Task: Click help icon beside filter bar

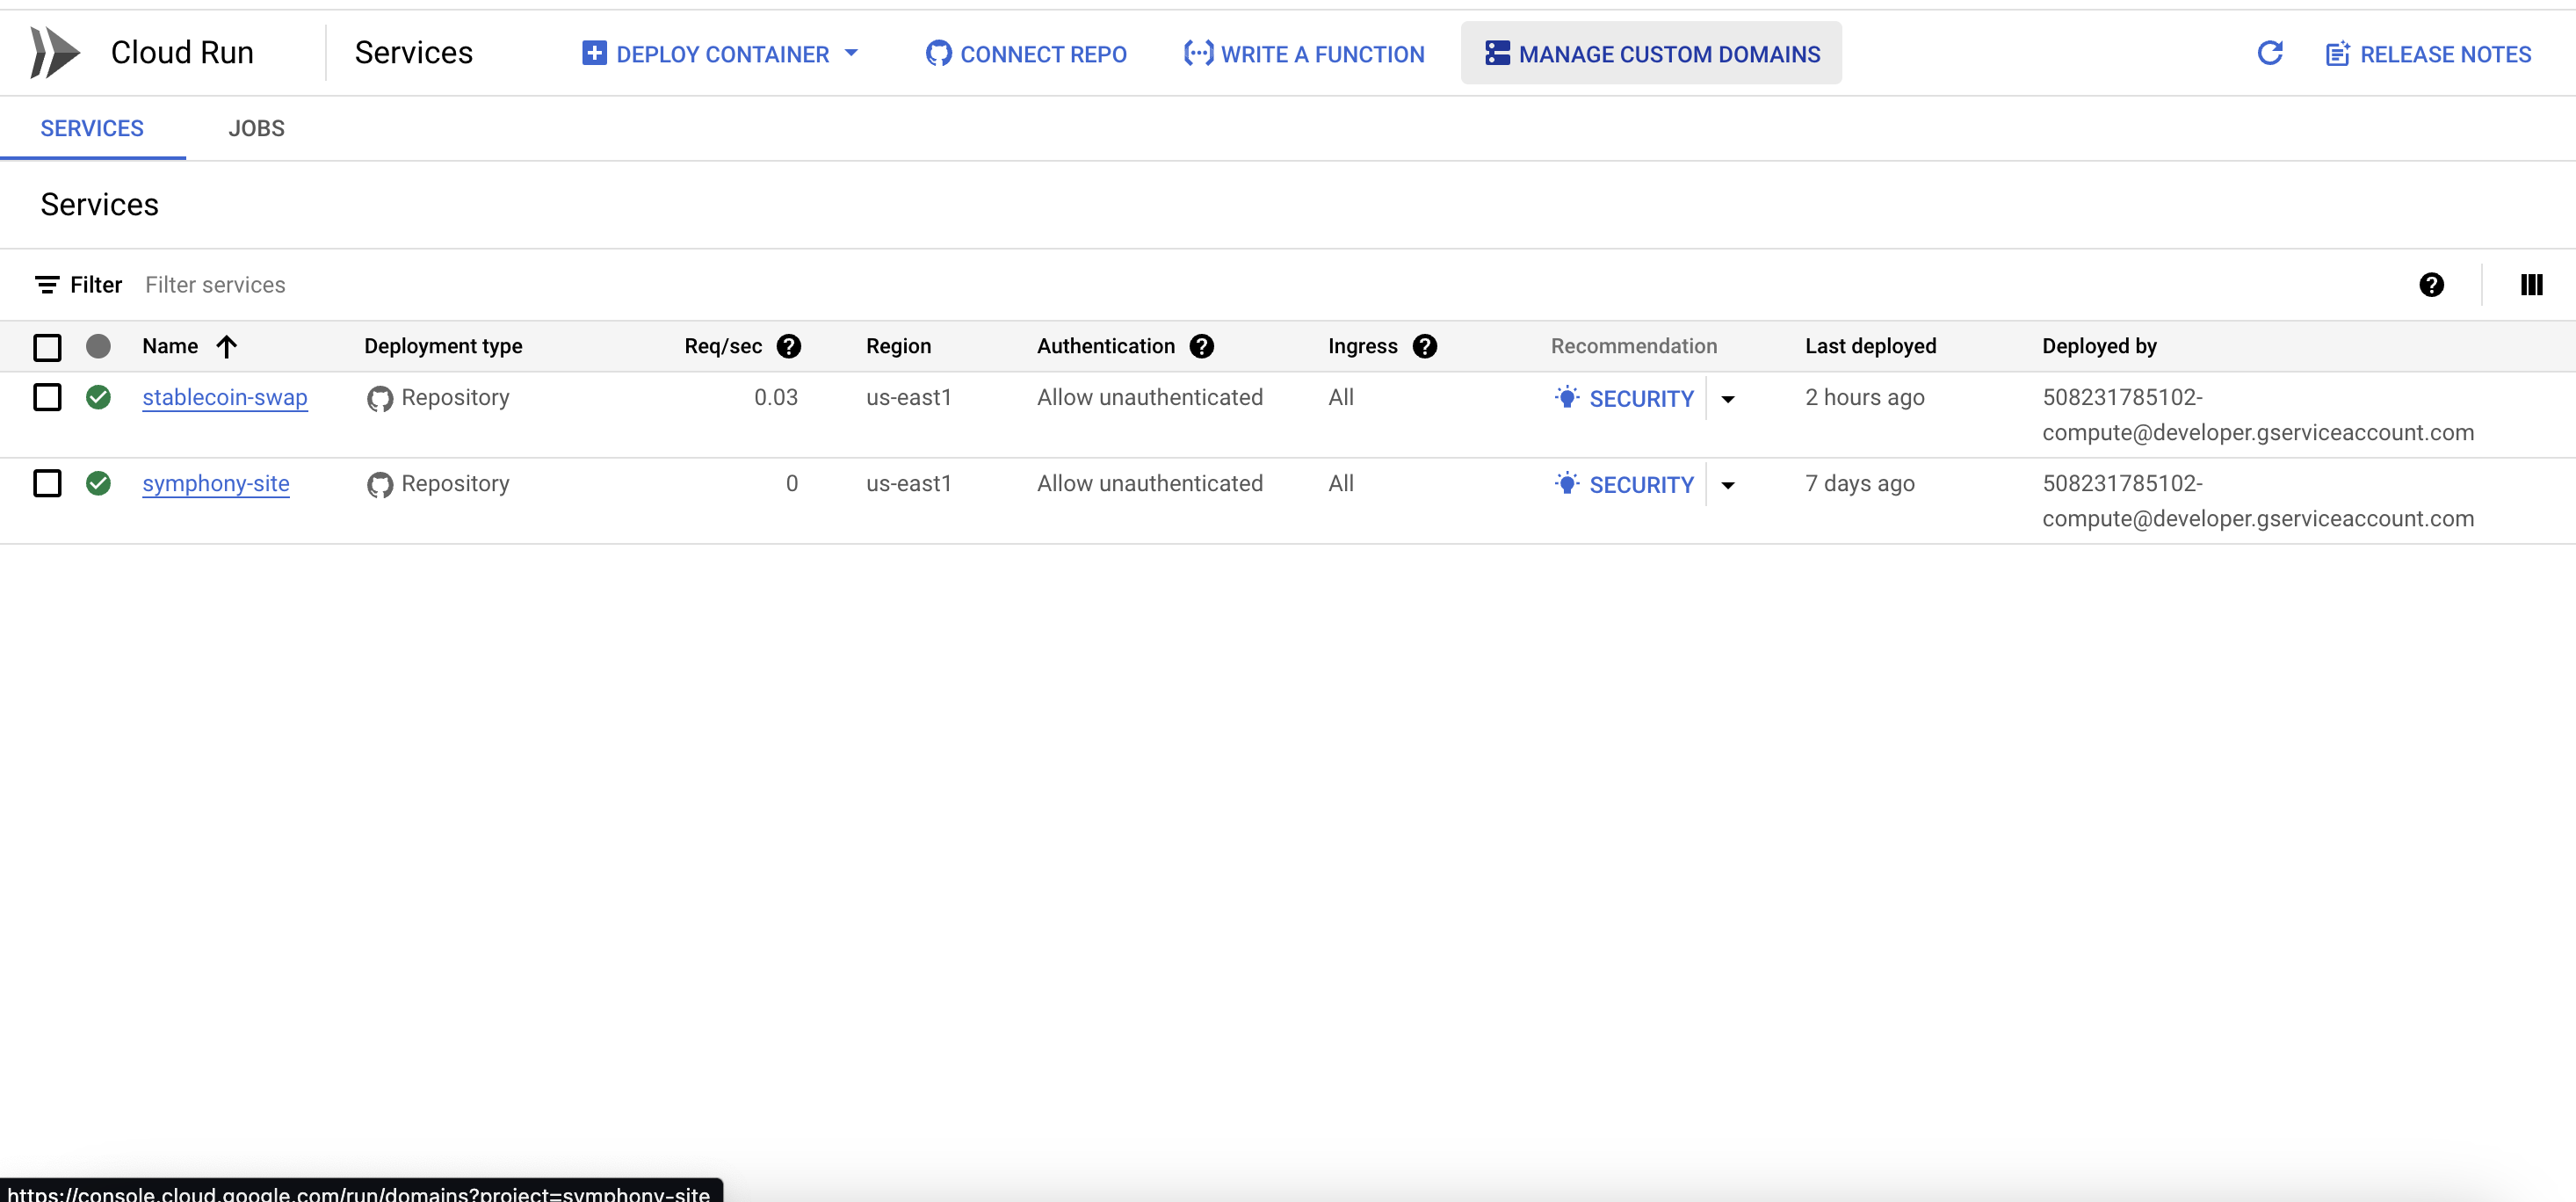Action: (x=2431, y=285)
